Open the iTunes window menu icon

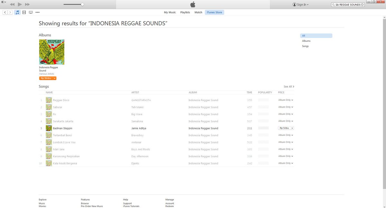[3, 2]
